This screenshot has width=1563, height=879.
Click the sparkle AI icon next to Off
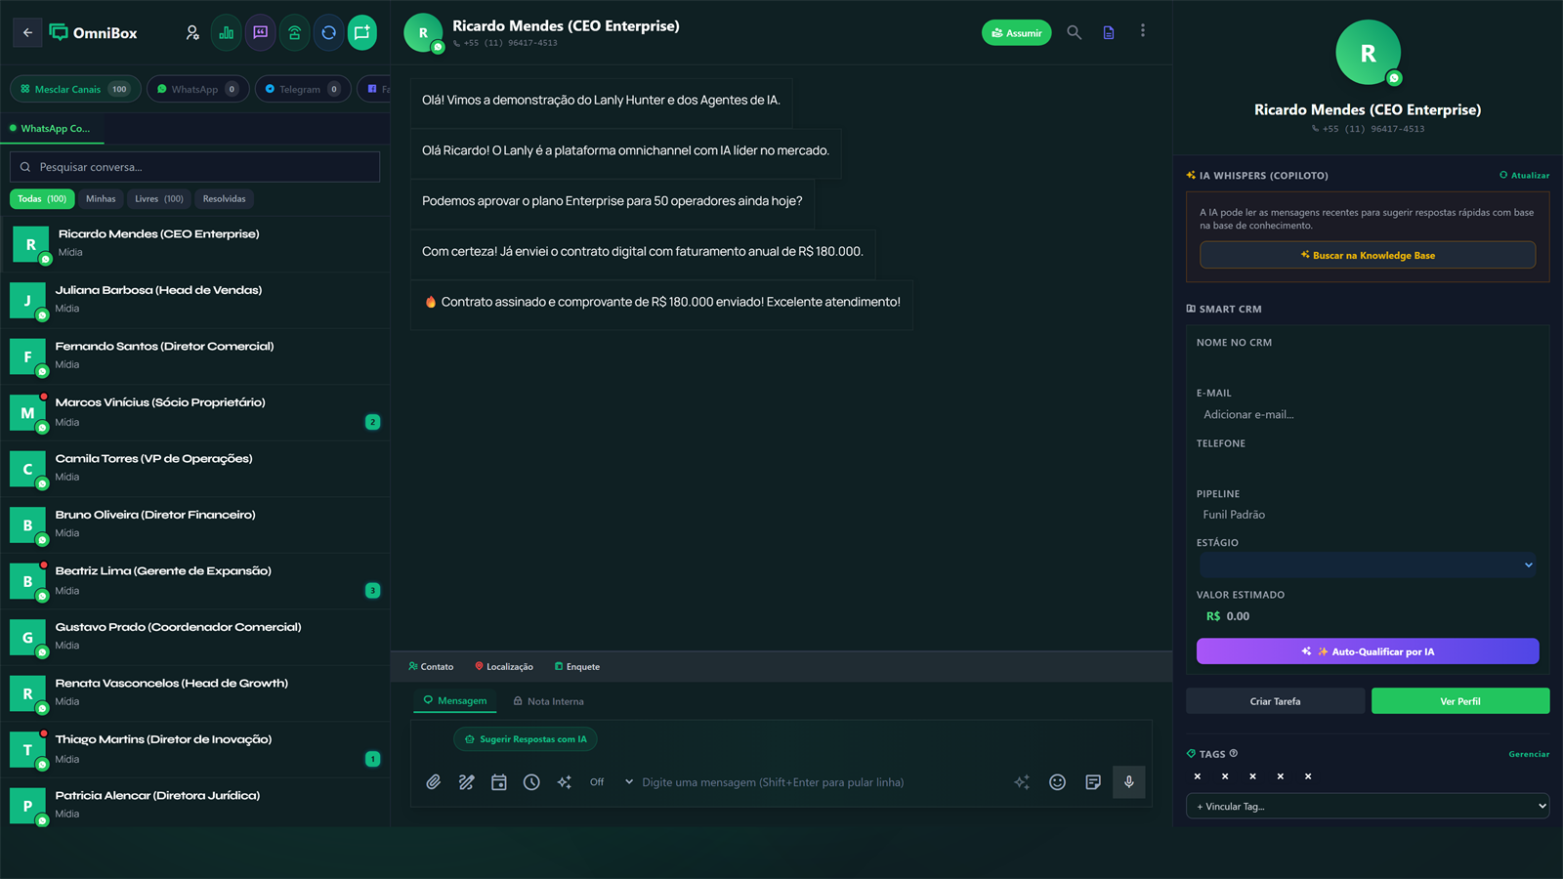(565, 782)
